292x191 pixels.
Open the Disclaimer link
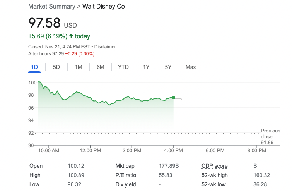[x=105, y=47]
